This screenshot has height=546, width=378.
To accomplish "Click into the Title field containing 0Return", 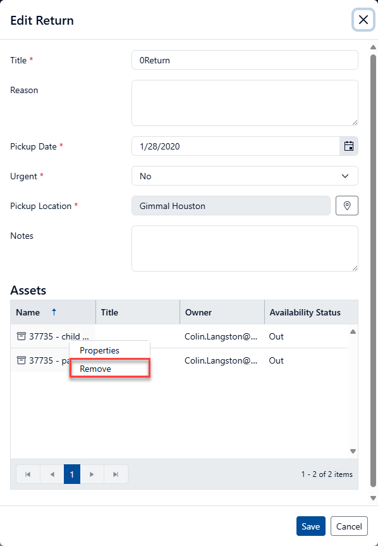I will tap(245, 60).
